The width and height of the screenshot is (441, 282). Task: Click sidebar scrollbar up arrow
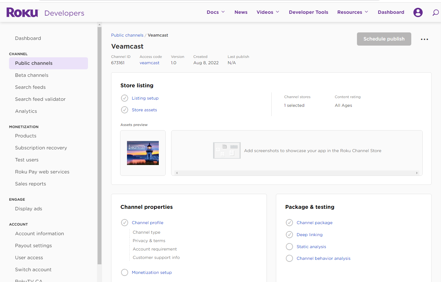pos(99,25)
